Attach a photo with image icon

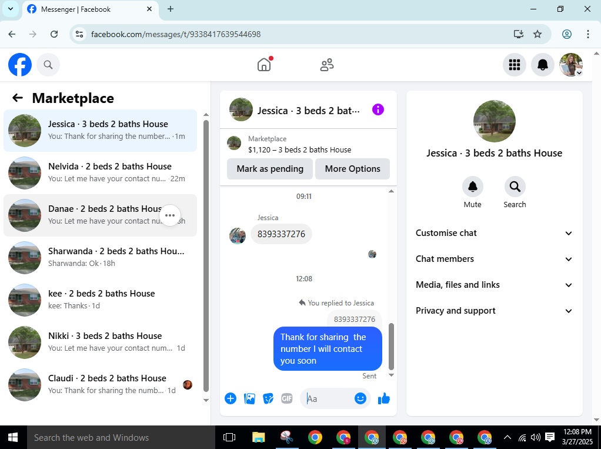(x=249, y=399)
